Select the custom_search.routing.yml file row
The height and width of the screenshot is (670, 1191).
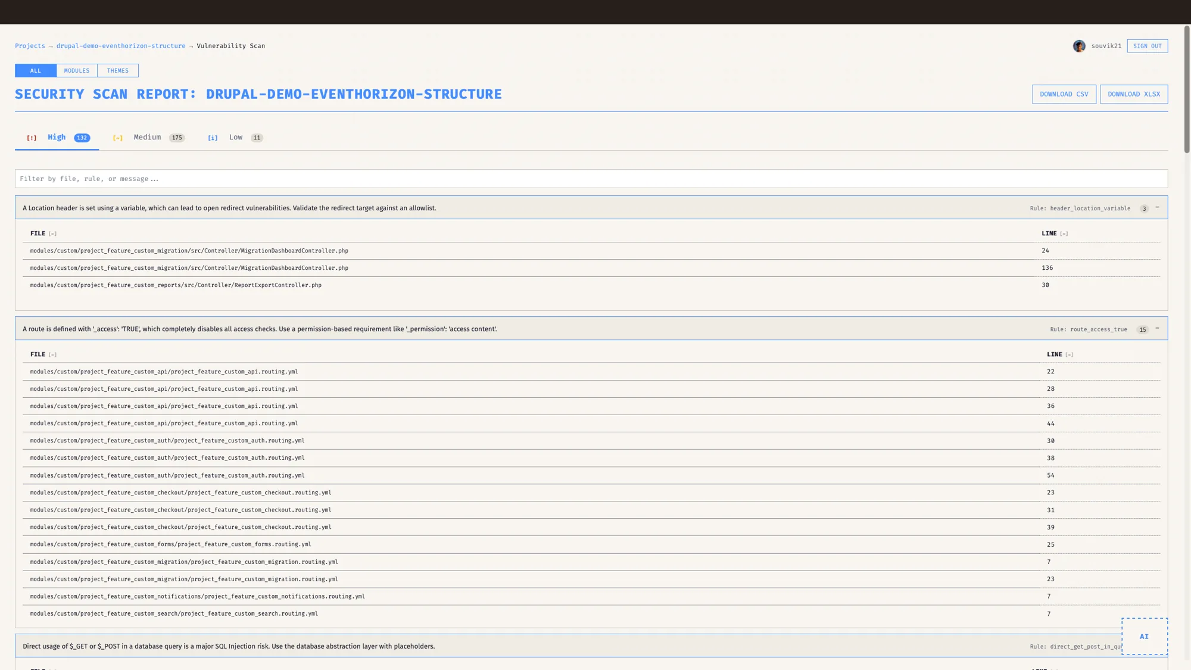591,613
